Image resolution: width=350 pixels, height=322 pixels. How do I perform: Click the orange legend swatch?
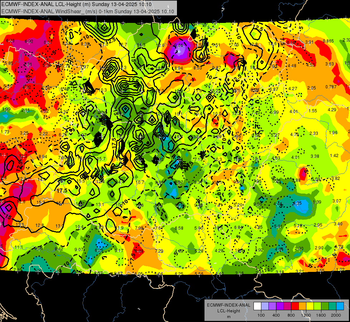[x=302, y=306]
